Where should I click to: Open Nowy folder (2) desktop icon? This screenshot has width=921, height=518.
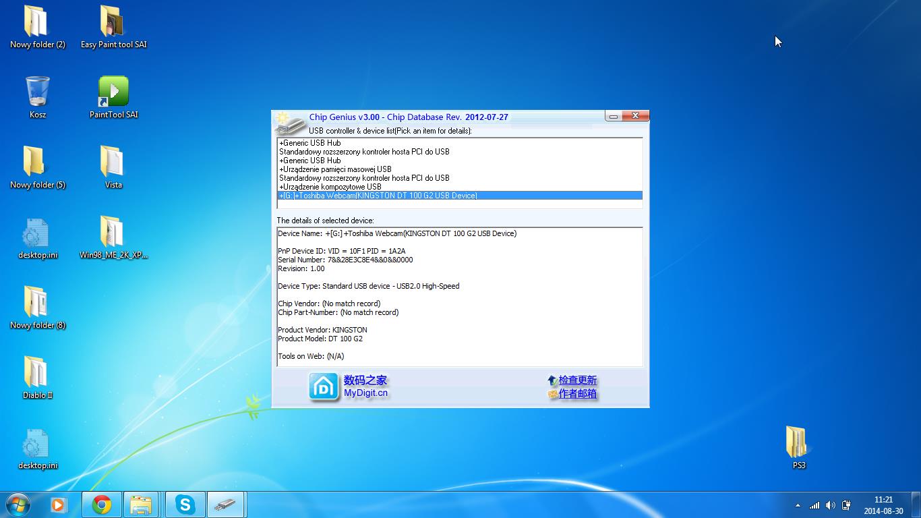38,28
